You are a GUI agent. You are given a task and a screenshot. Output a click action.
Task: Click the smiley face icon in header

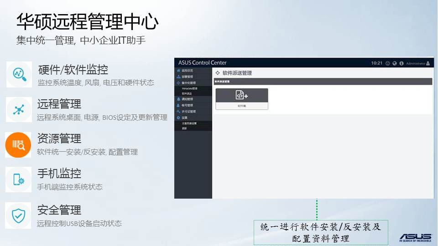point(388,63)
